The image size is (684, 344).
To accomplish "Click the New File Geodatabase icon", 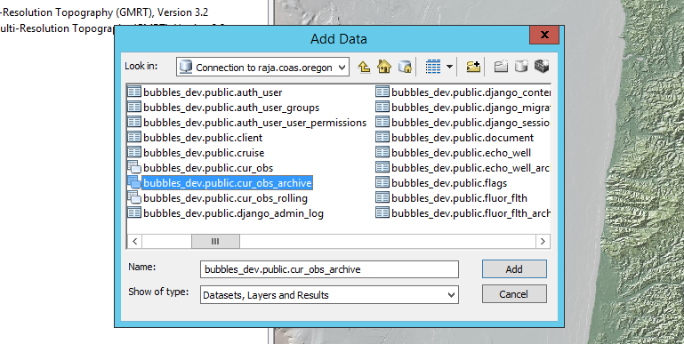I will [x=521, y=67].
